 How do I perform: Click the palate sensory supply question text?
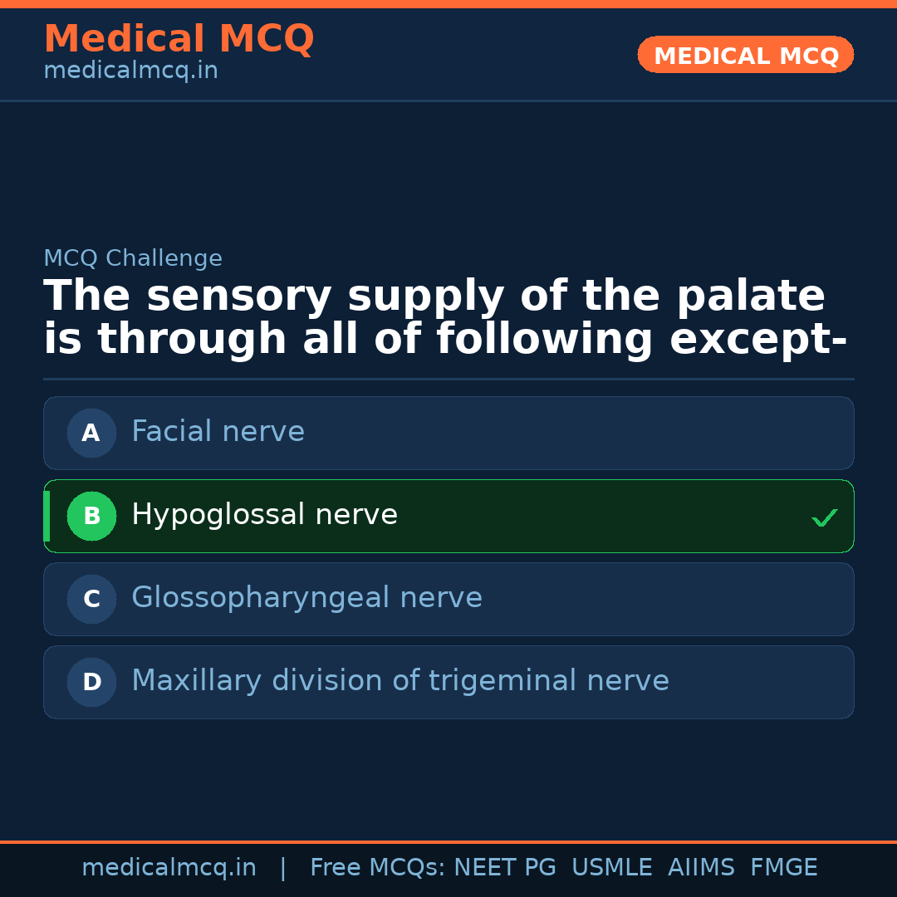coord(444,318)
